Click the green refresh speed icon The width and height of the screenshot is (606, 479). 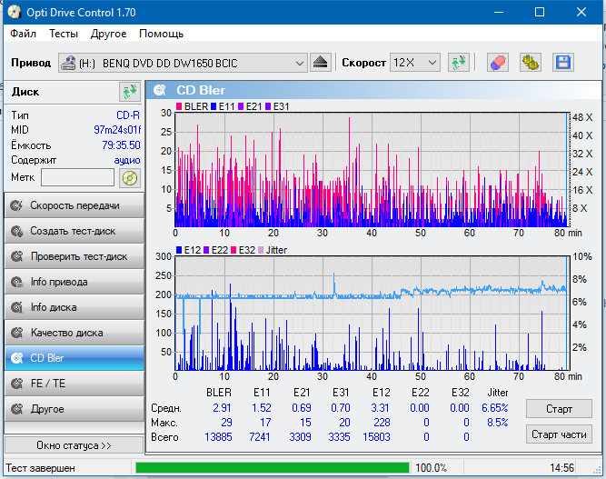[x=459, y=63]
